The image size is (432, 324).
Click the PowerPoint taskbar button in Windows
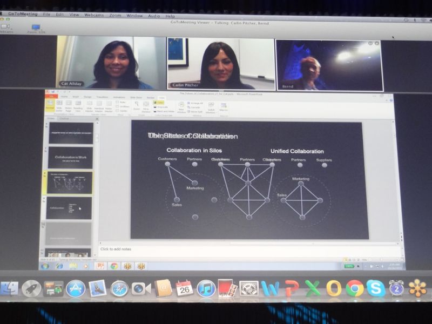click(x=100, y=266)
